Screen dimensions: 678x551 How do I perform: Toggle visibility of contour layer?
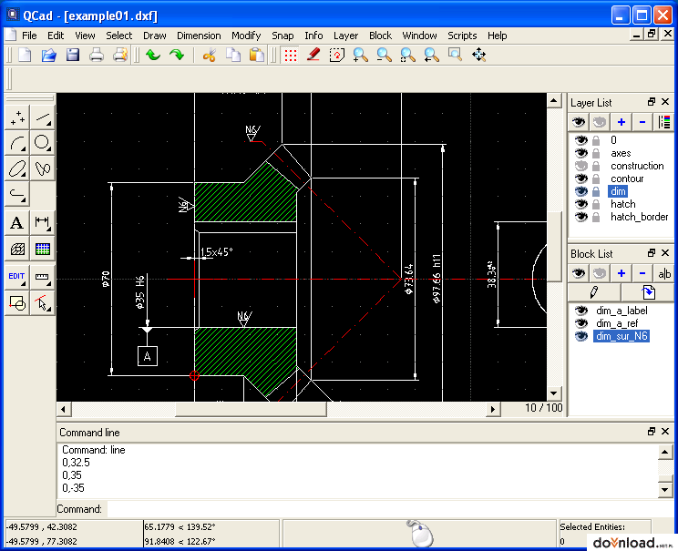point(581,179)
